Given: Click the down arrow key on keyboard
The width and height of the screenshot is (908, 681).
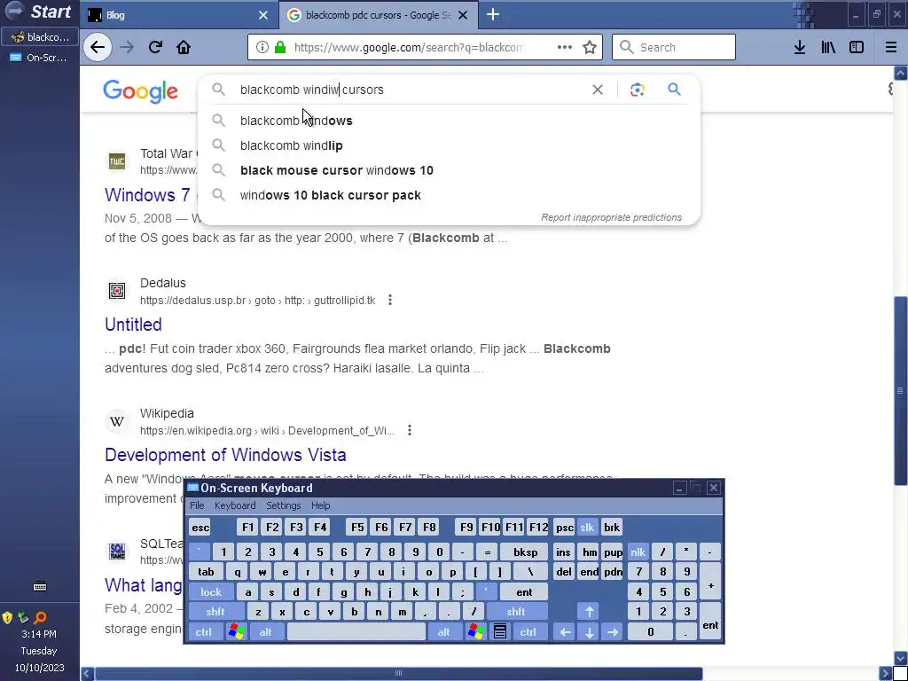Looking at the screenshot, I should pyautogui.click(x=589, y=631).
